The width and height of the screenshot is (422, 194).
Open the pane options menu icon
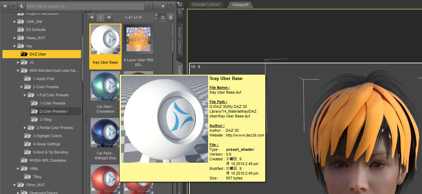[x=180, y=4]
